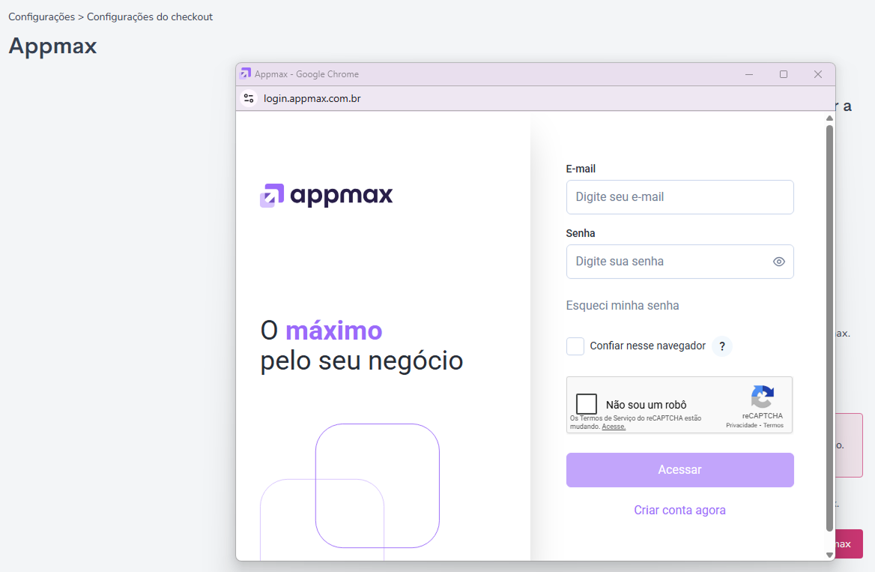Open 'Esqueci minha senha' link
Image resolution: width=875 pixels, height=572 pixels.
point(623,306)
